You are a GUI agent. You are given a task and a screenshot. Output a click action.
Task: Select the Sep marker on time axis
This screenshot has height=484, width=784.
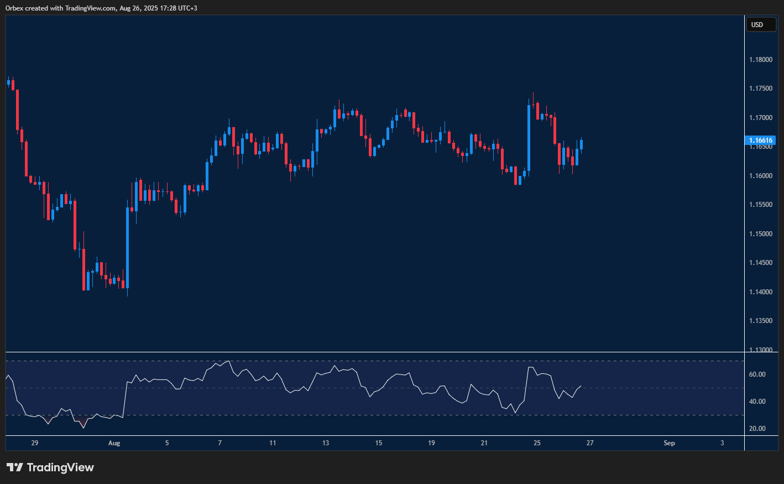pyautogui.click(x=669, y=443)
